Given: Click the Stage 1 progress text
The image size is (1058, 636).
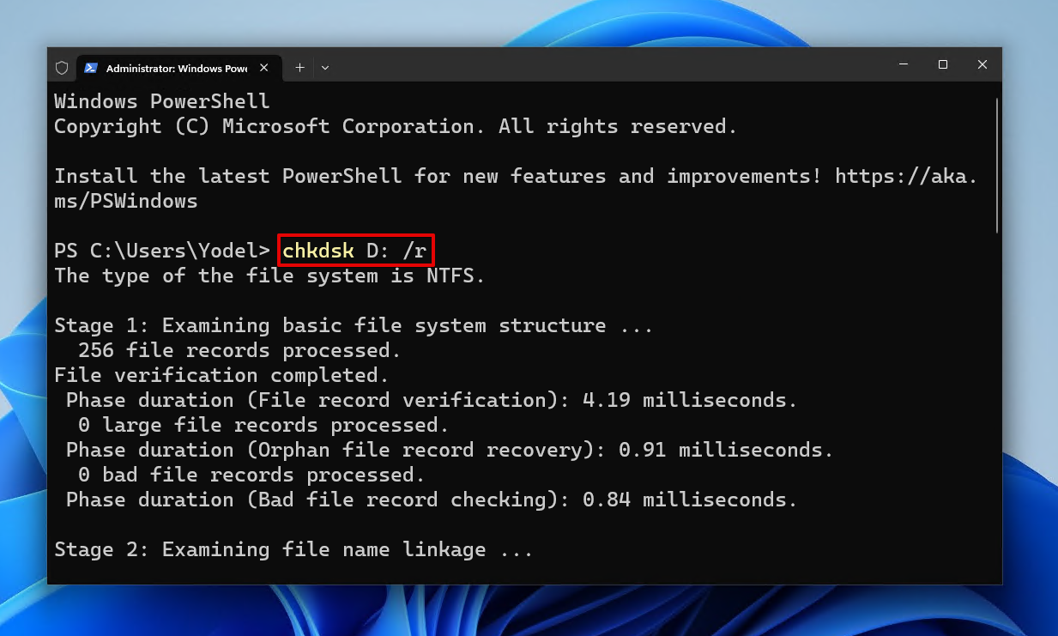Looking at the screenshot, I should click(x=353, y=324).
